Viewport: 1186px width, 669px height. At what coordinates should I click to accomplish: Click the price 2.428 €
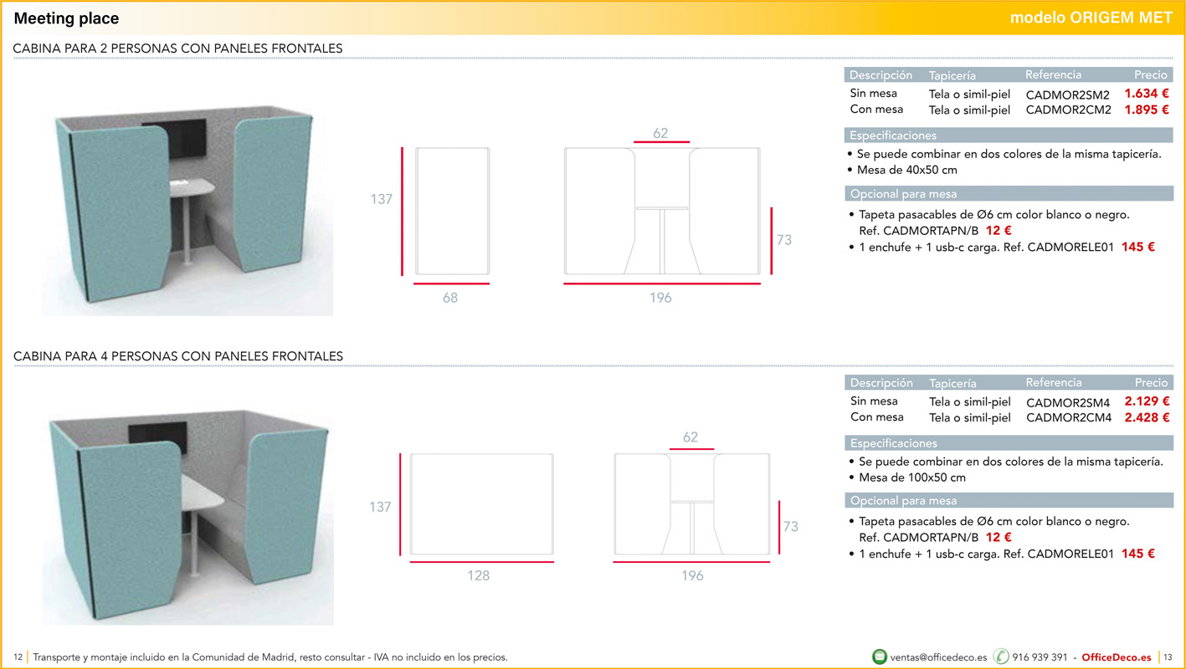[1147, 417]
